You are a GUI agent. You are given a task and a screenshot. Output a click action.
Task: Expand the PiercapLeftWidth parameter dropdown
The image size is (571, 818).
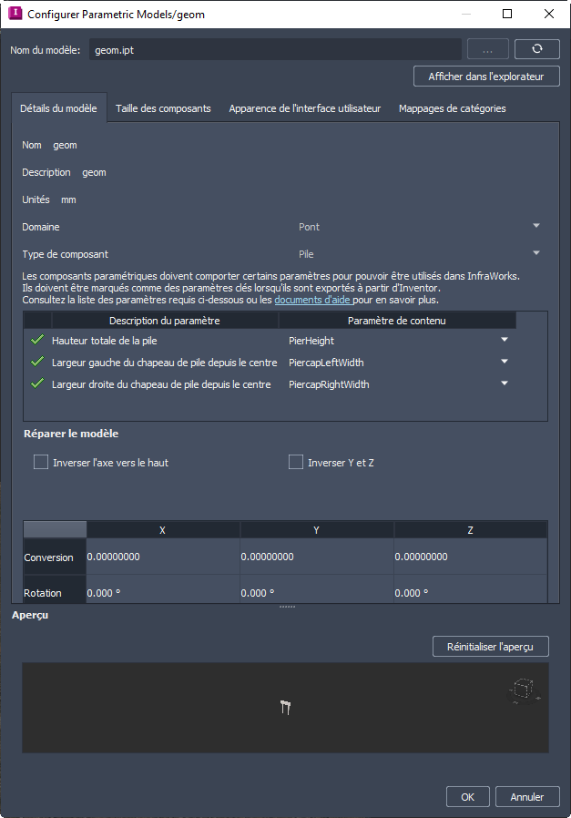[505, 362]
